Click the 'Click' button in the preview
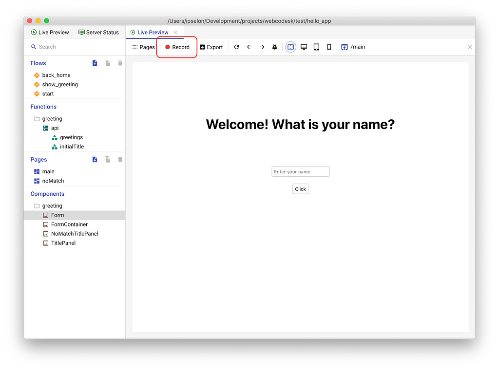Image resolution: width=499 pixels, height=370 pixels. coord(300,189)
